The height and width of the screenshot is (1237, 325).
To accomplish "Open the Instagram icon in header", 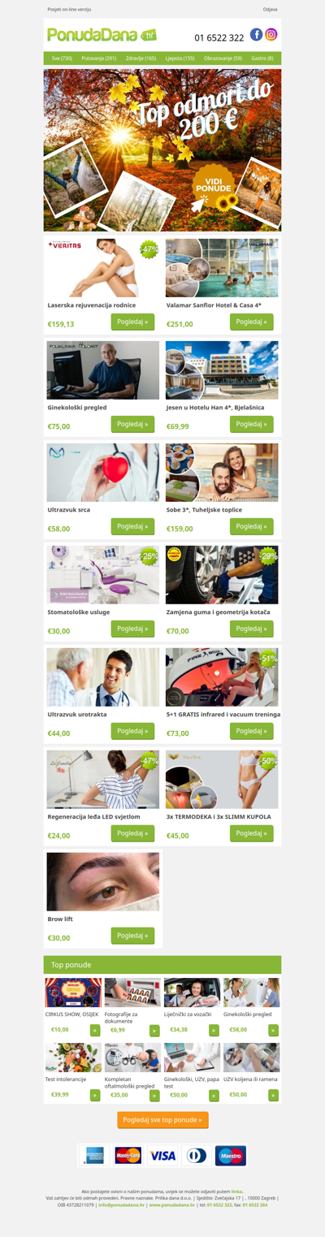I will 271,34.
